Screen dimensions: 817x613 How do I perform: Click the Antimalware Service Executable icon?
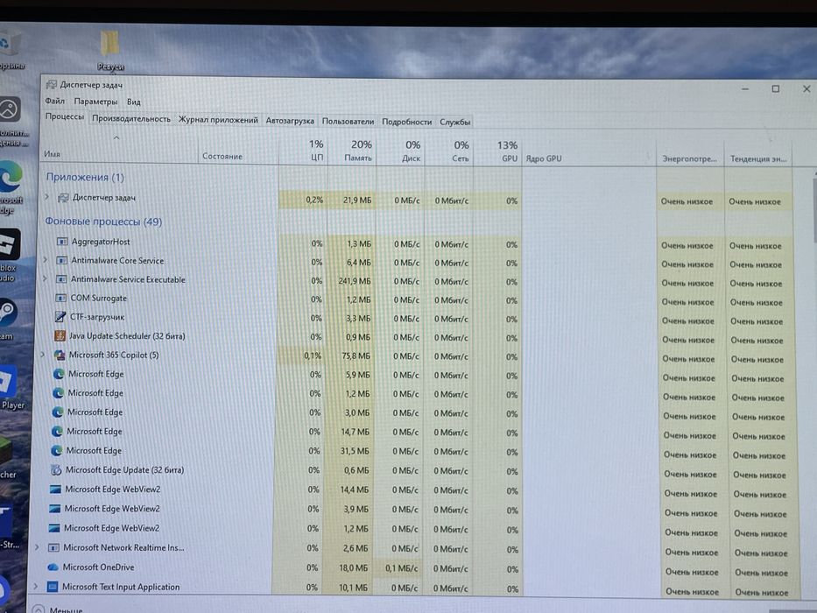point(61,278)
